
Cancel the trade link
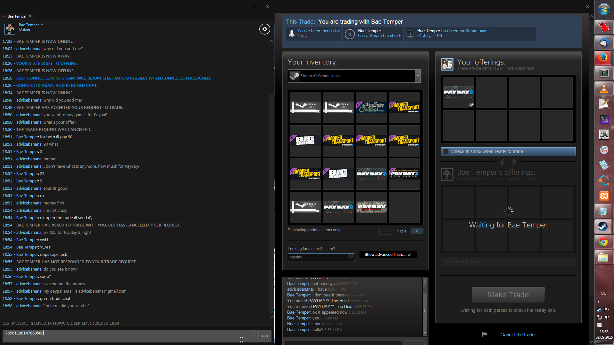(517, 335)
